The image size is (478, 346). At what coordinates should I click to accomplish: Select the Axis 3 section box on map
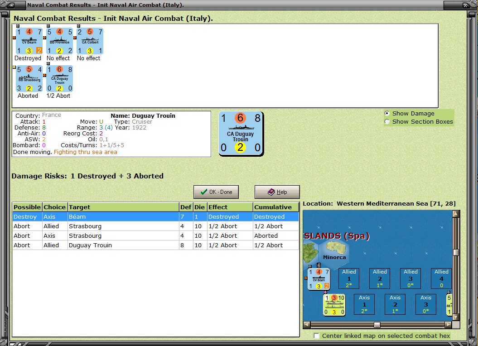pyautogui.click(x=425, y=304)
